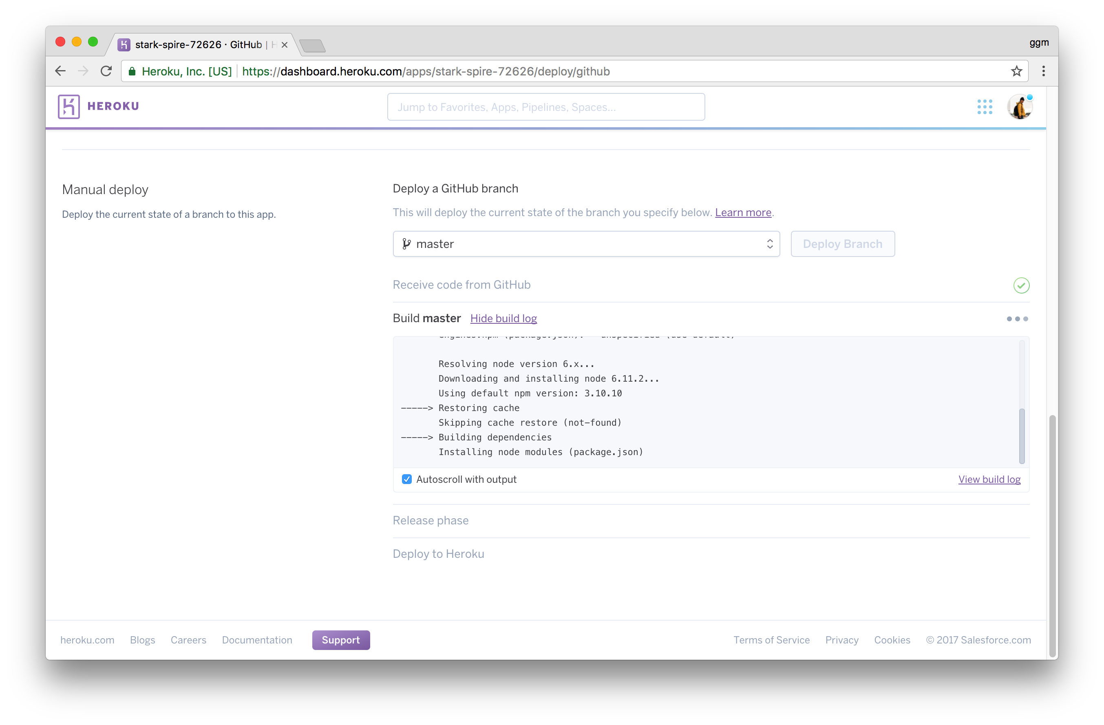
Task: Click 'Installing node modules (package.json)' log line
Action: click(541, 452)
